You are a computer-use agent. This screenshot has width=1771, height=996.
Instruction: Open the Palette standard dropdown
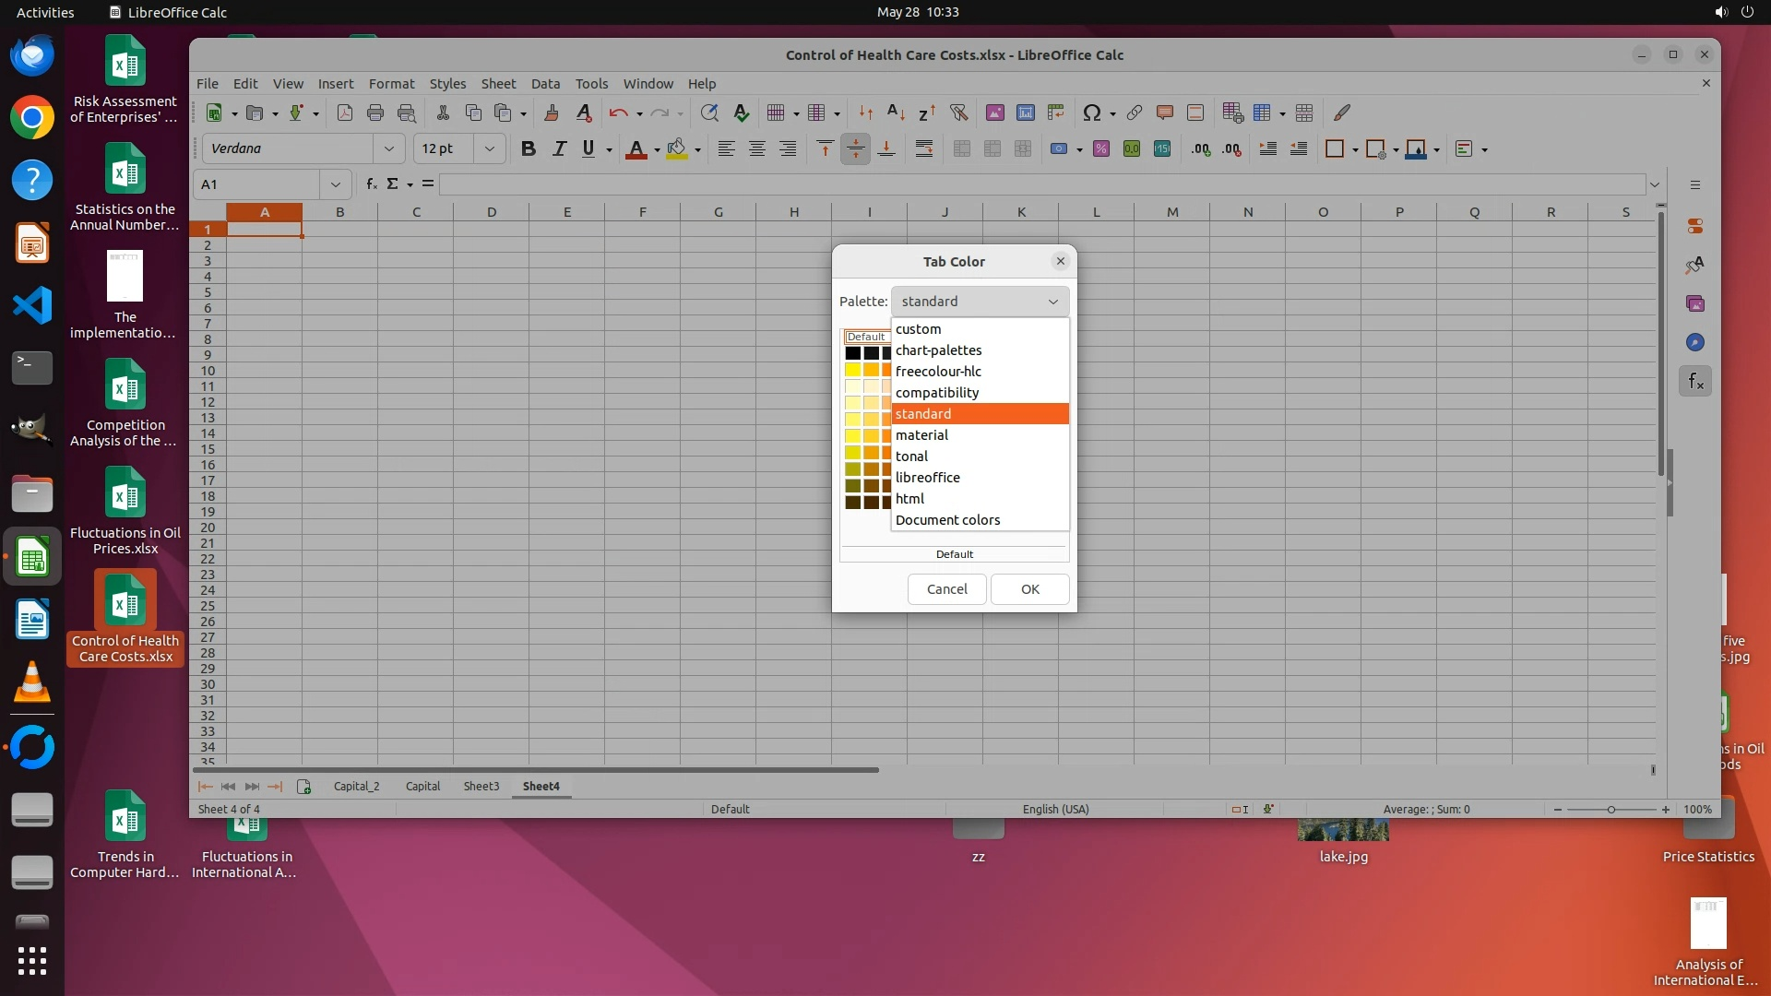[980, 302]
